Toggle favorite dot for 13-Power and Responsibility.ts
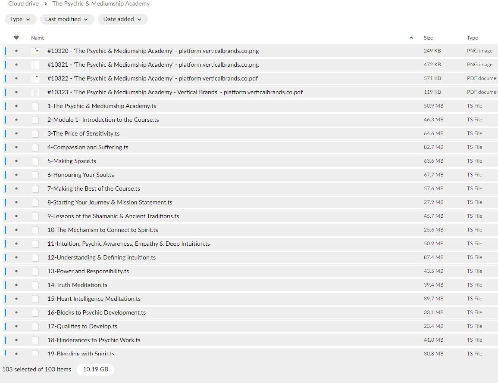 click(x=16, y=271)
